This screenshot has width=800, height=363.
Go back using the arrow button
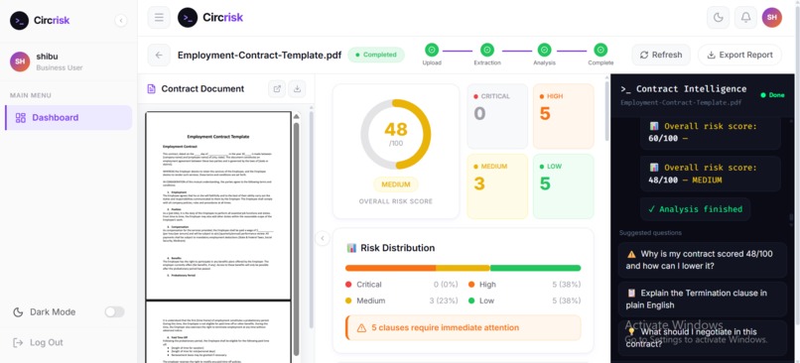[x=159, y=56]
